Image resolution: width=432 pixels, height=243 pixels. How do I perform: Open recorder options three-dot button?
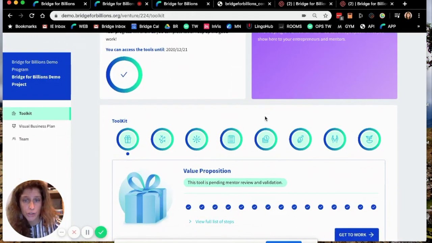coord(62,232)
